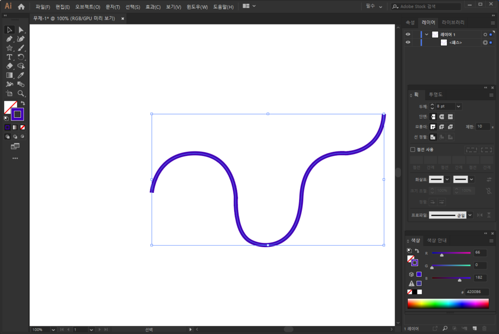Select the Star shape tool

(x=9, y=48)
